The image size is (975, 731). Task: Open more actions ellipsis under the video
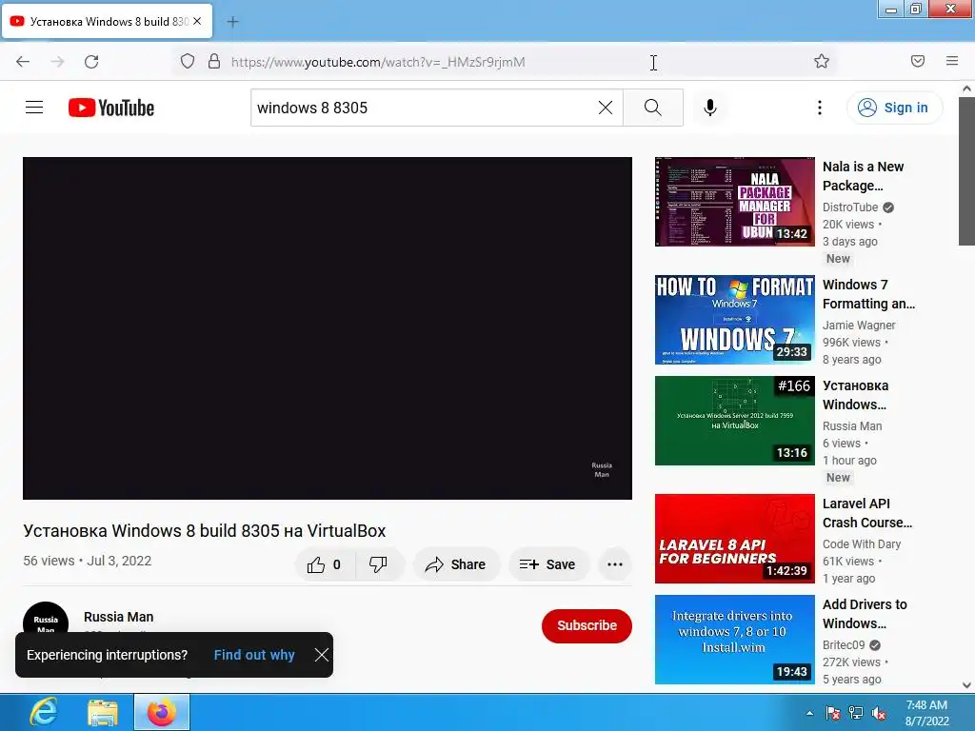615,564
